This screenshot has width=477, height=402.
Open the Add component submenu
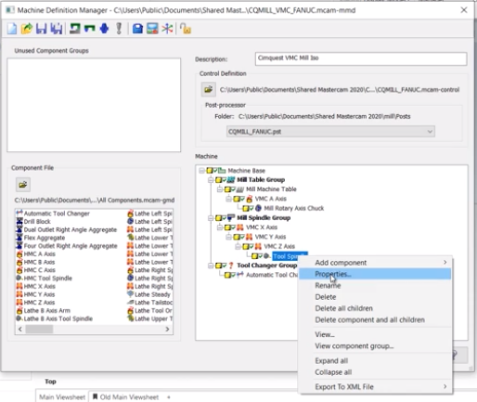click(375, 263)
